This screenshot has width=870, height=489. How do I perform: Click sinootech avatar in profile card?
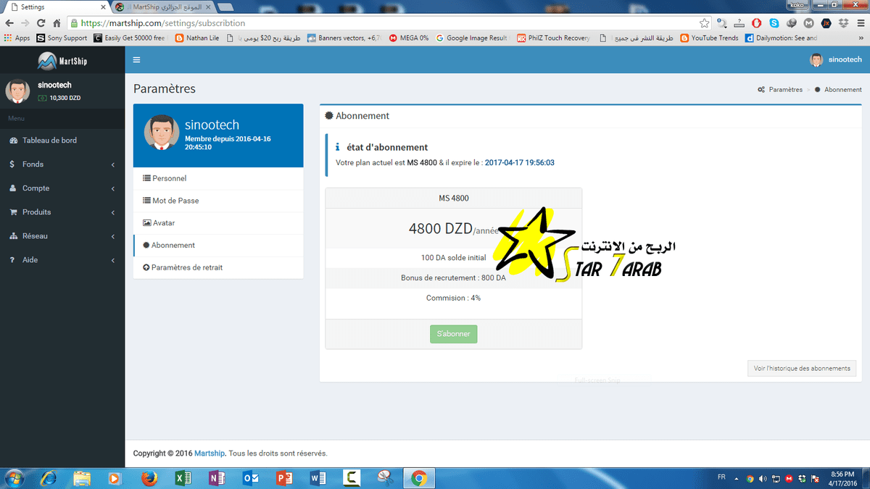(x=162, y=132)
